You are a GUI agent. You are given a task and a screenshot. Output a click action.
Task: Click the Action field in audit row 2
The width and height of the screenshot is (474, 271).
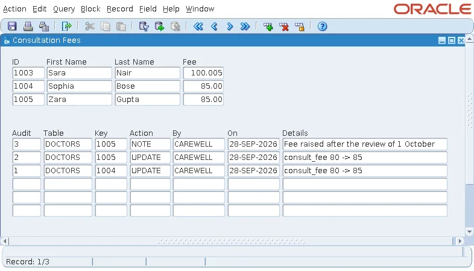(x=150, y=158)
